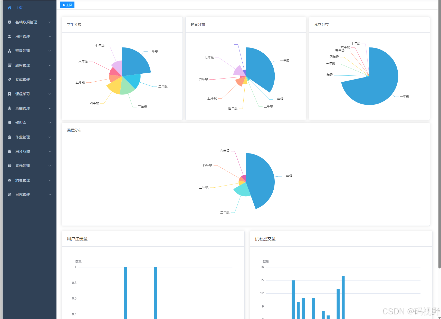The height and width of the screenshot is (319, 441).
Task: Click the course icon for 课程学习
Action: (x=9, y=94)
